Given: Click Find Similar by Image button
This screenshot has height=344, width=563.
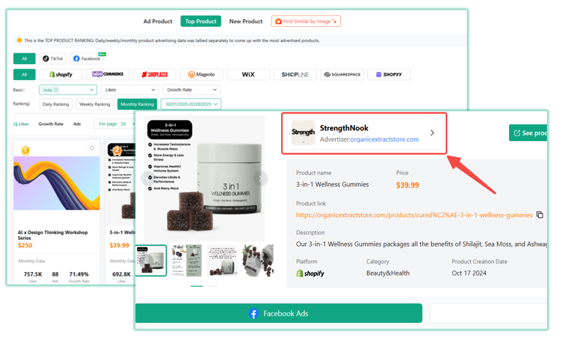Looking at the screenshot, I should click(306, 21).
